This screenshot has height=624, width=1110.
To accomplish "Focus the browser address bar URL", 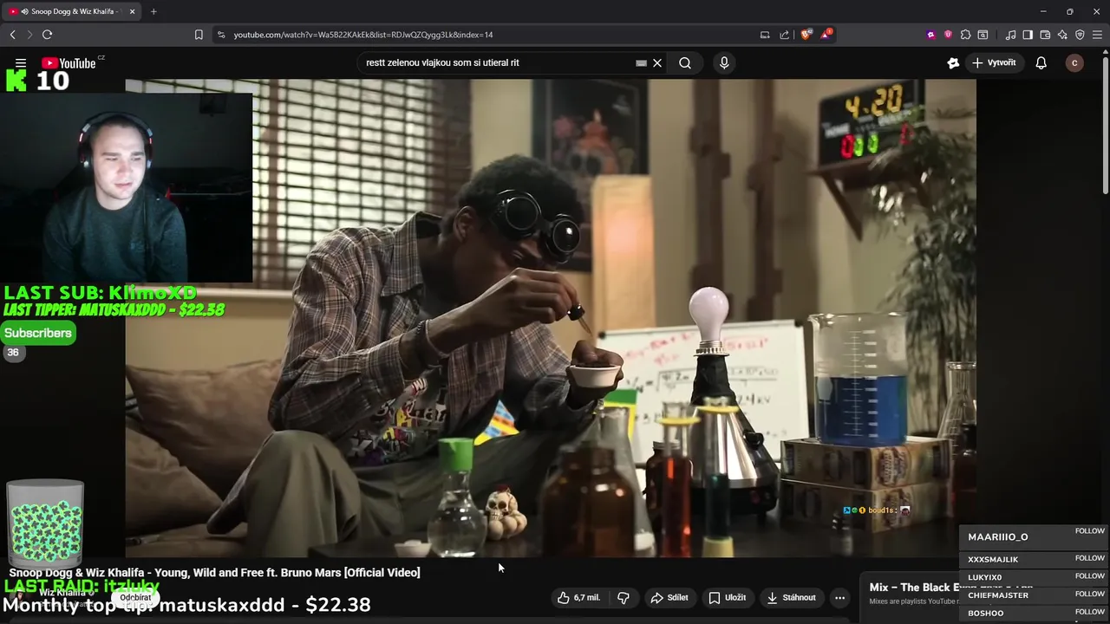I will tap(363, 35).
